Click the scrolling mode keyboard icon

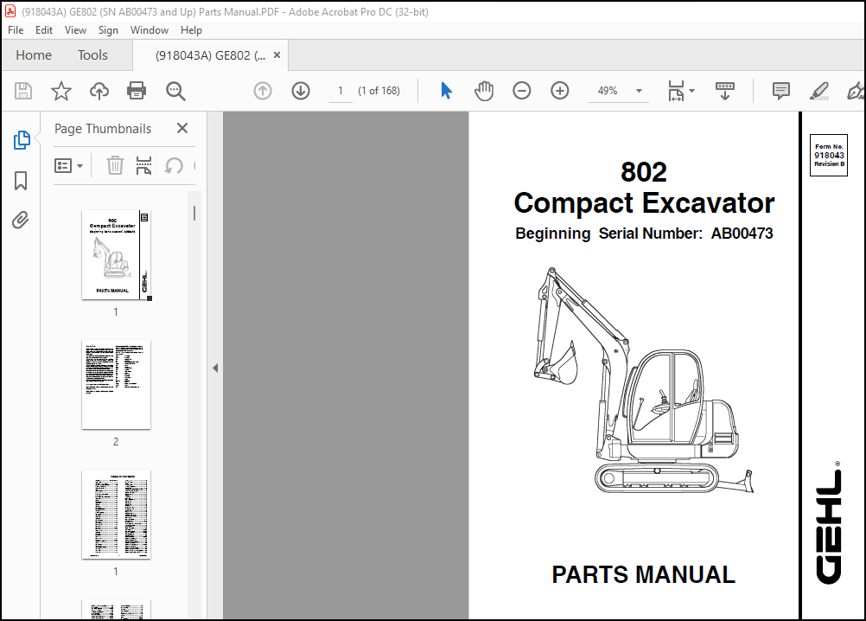pos(724,91)
